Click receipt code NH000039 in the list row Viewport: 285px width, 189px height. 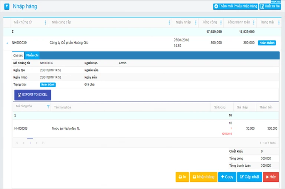pyautogui.click(x=19, y=43)
